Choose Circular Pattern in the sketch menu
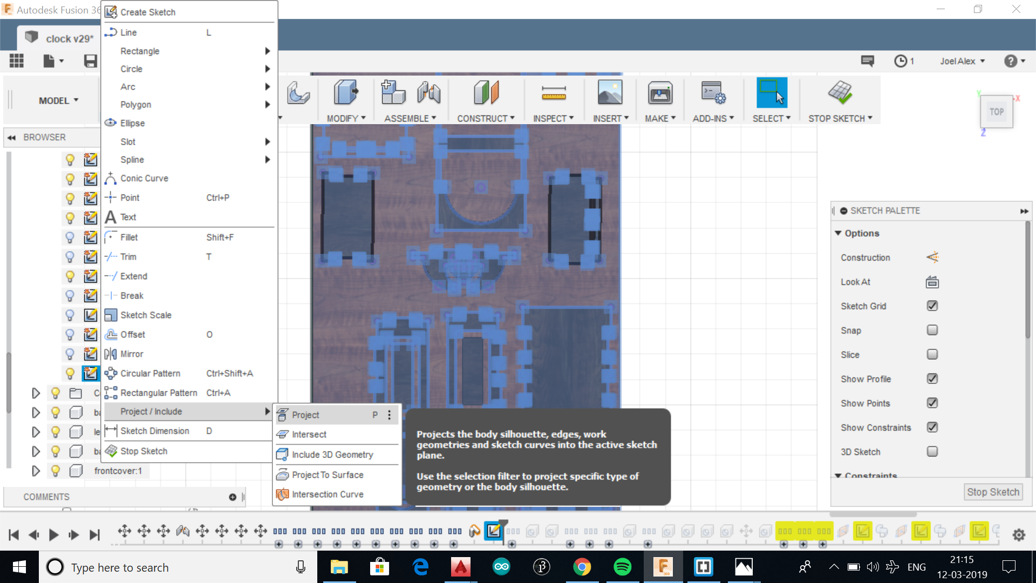 150,374
